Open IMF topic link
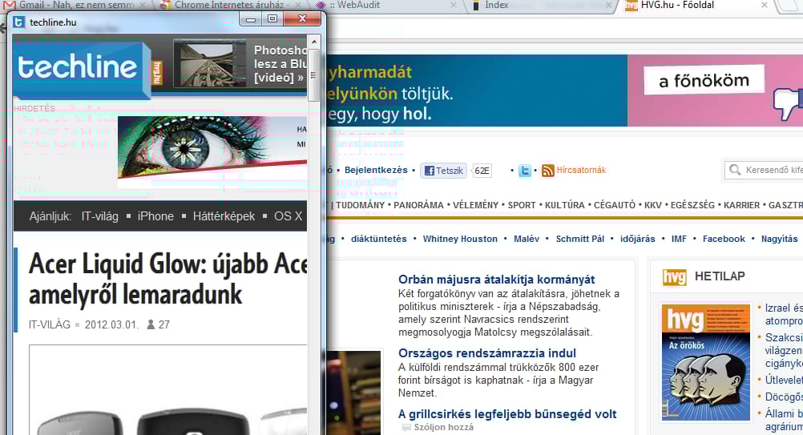803x435 pixels. coord(679,239)
